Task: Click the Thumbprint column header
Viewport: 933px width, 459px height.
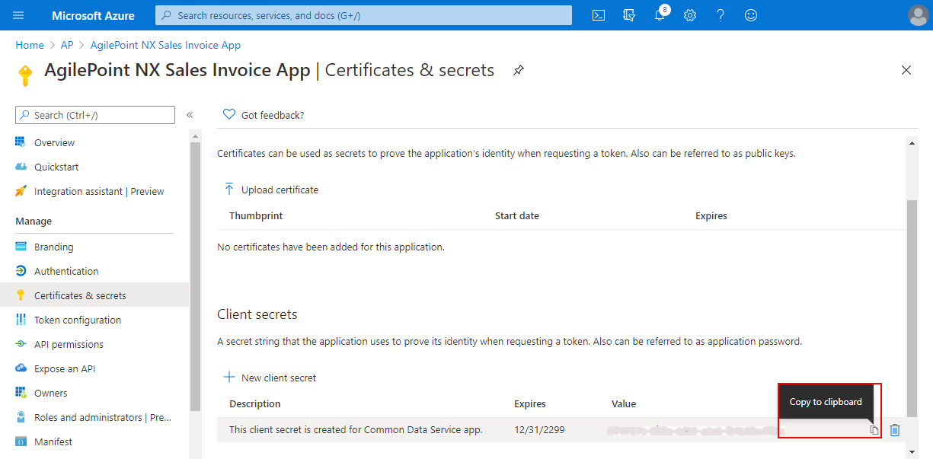Action: click(256, 216)
